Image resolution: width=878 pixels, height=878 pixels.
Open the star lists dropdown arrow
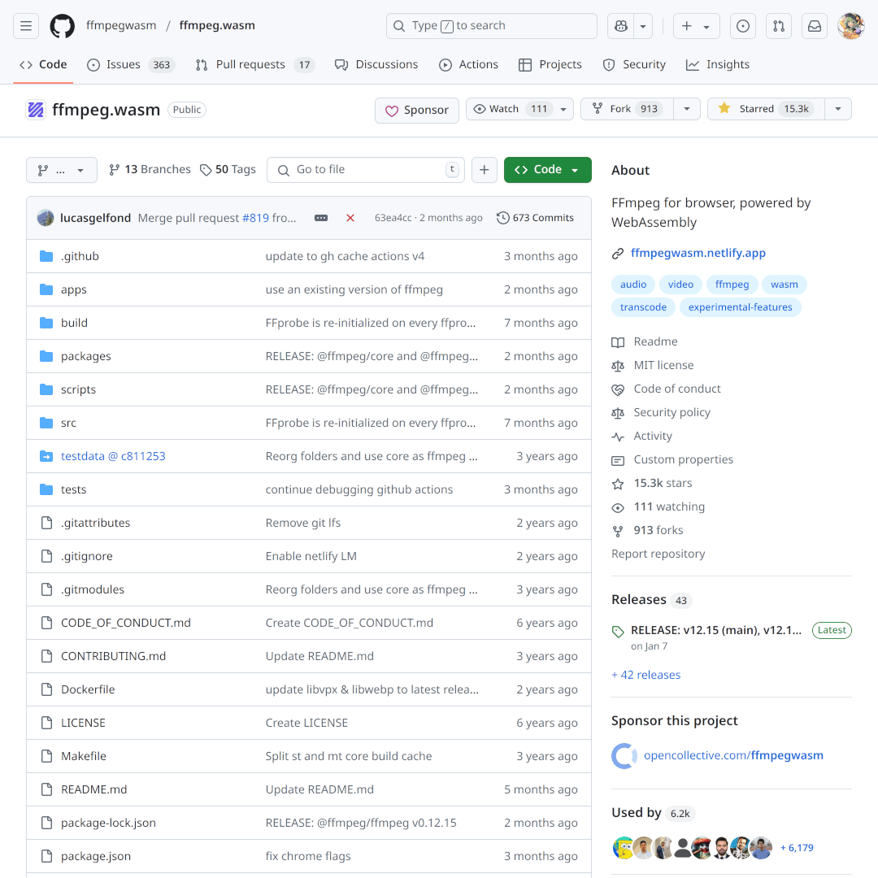tap(838, 109)
